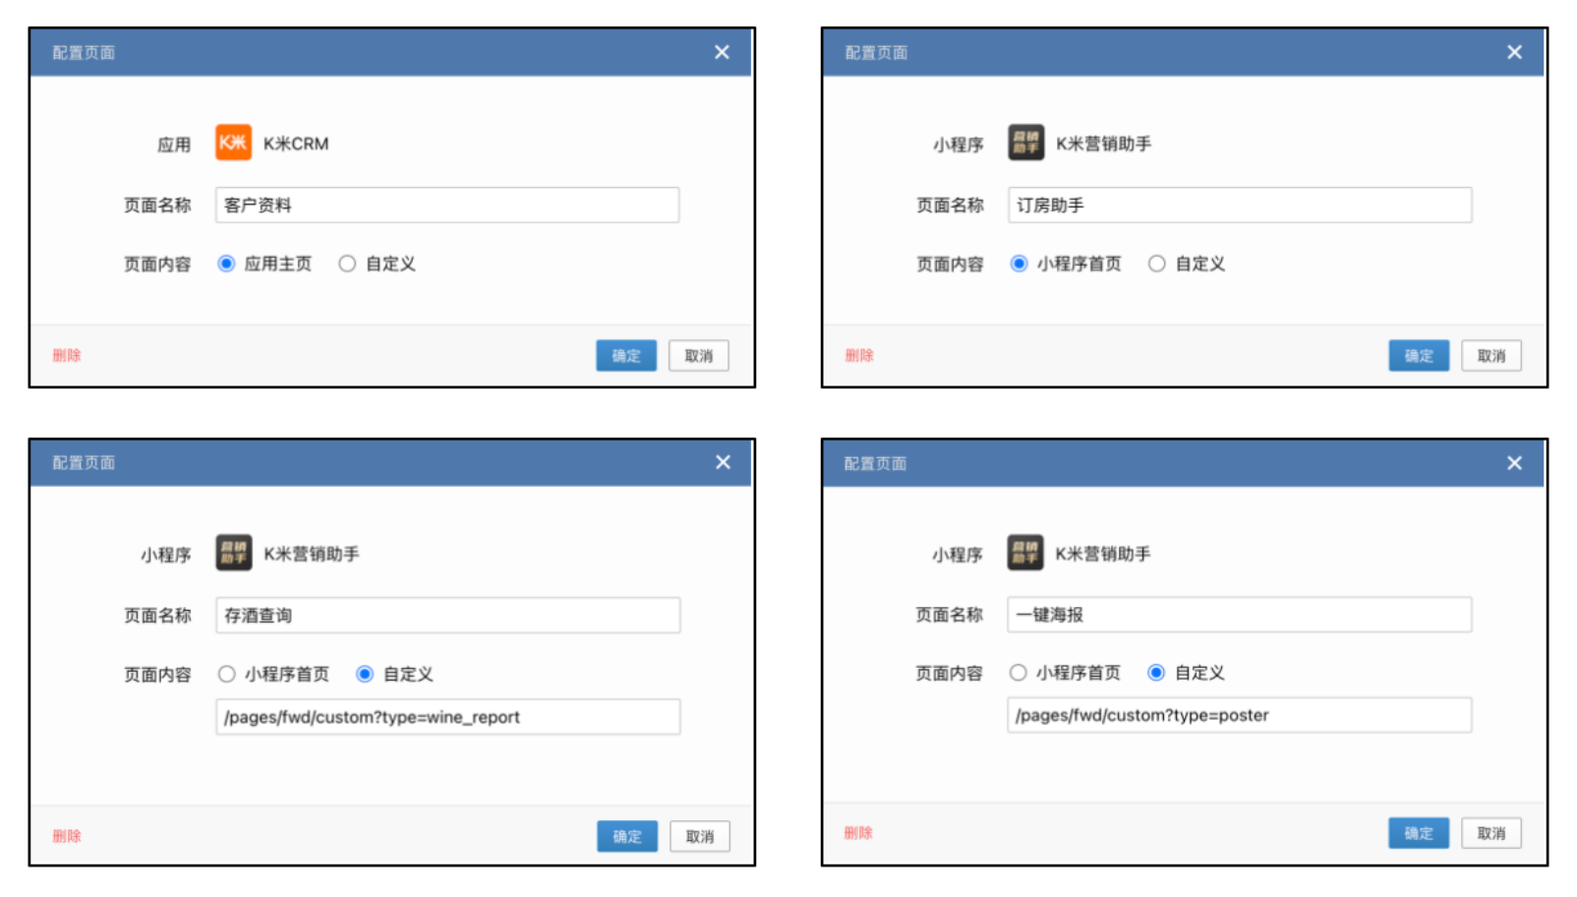Select 小程序首页 radio in 一键海报 dialog
Viewport: 1577px width, 897px height.
[1019, 673]
